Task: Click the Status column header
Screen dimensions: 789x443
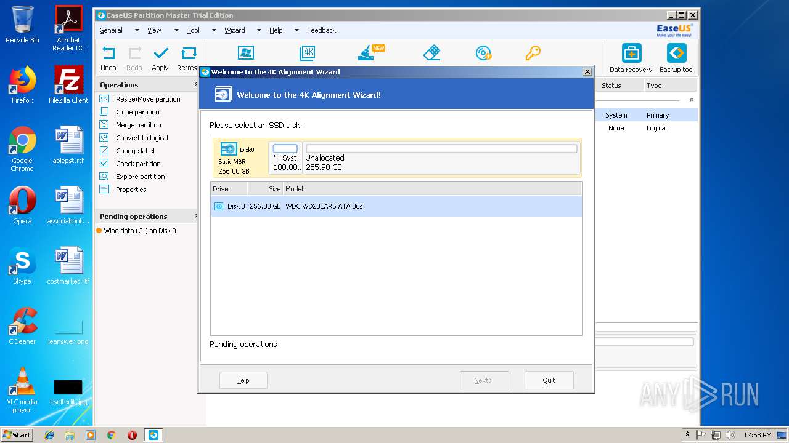Action: [619, 86]
